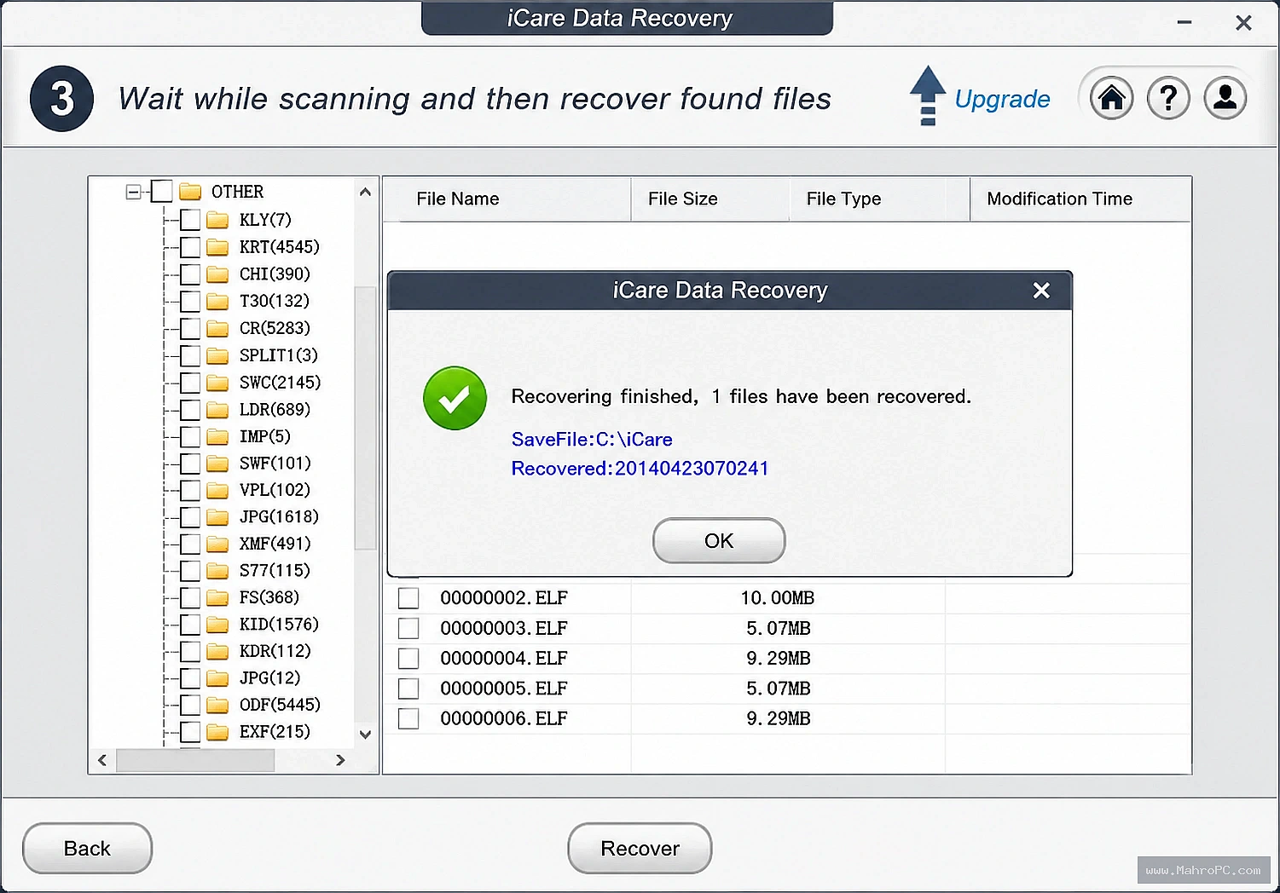Click the Upgrade arrow icon
The height and width of the screenshot is (893, 1280).
(x=928, y=95)
